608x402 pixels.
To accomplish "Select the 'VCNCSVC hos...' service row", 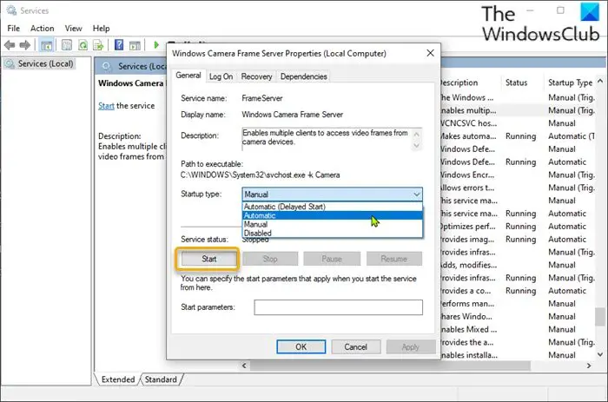I will click(x=518, y=123).
